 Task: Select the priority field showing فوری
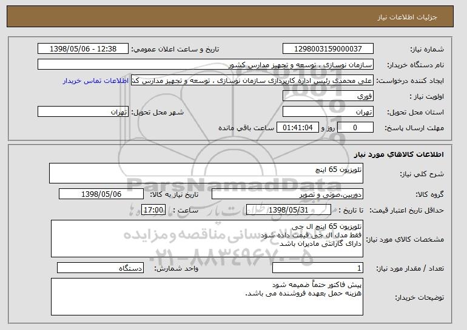(328, 96)
